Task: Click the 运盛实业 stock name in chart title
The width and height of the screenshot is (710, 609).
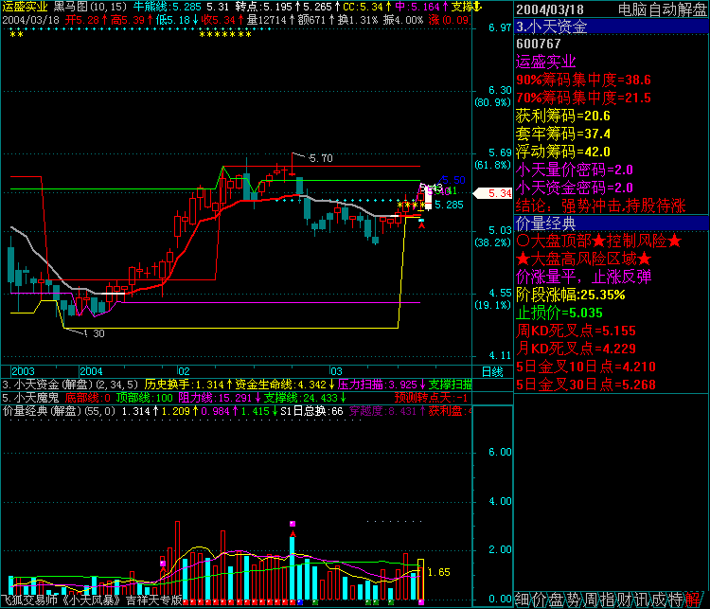Action: click(x=25, y=6)
